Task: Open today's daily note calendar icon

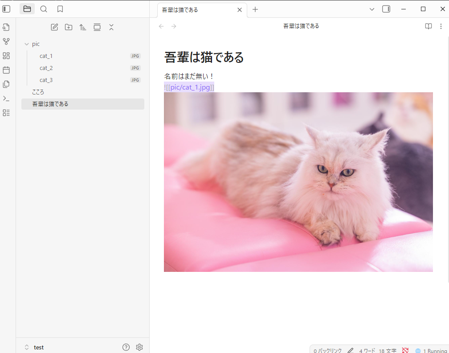Action: point(6,70)
